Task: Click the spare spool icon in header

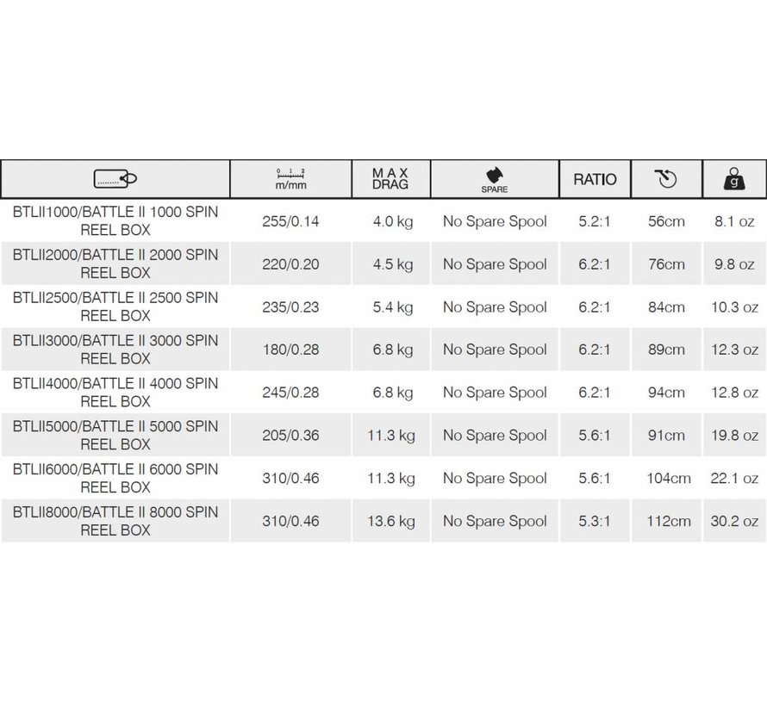Action: point(495,180)
